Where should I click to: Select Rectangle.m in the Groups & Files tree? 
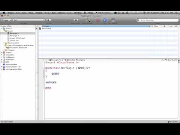[x=15, y=36]
